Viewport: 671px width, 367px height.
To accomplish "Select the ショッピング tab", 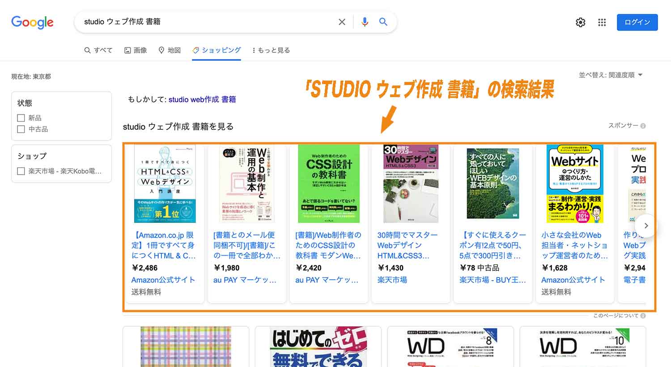I will pos(217,50).
